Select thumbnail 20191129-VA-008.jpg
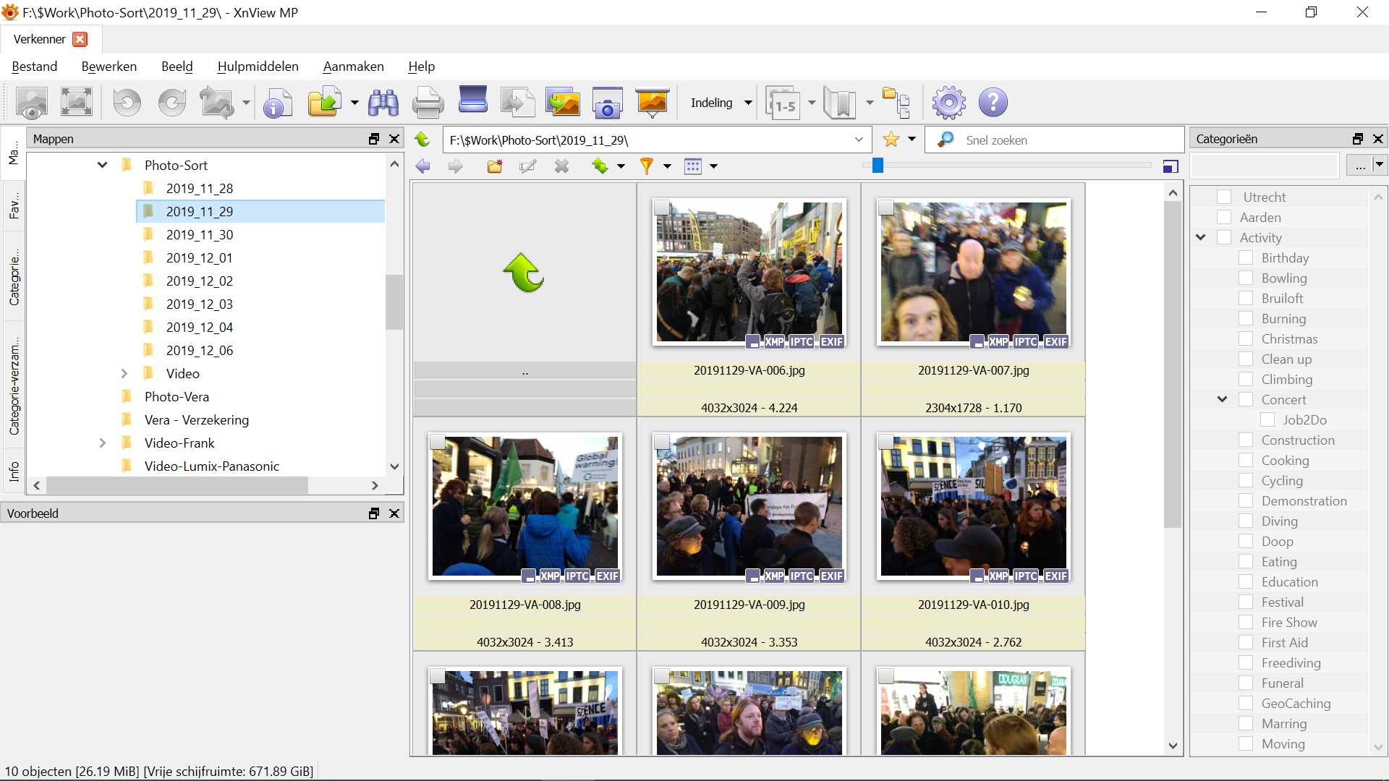This screenshot has width=1389, height=781. [525, 506]
